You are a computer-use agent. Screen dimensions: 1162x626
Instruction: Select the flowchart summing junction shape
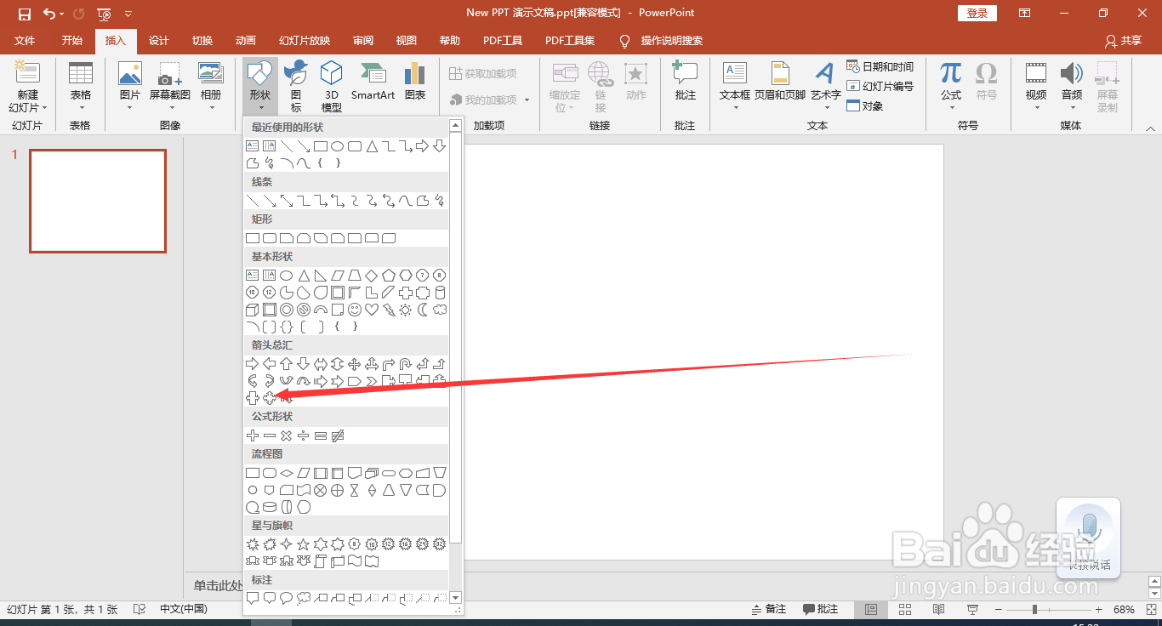tap(321, 490)
